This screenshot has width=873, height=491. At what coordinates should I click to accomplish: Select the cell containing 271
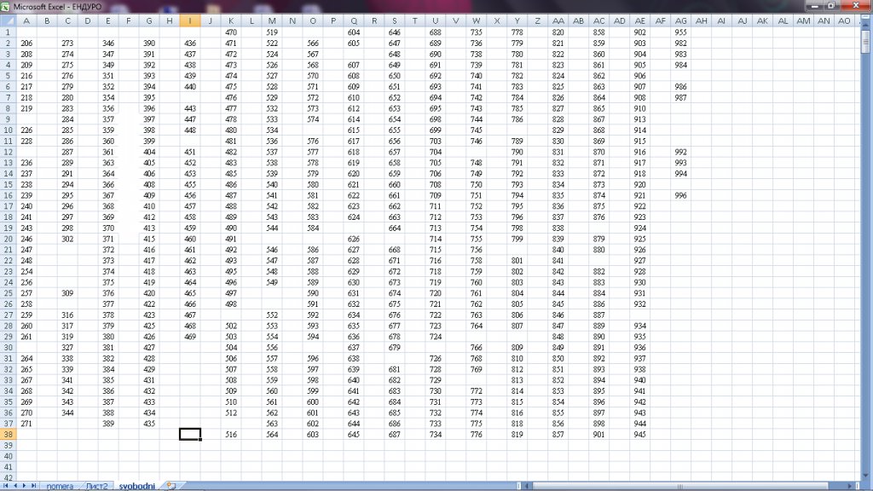26,424
